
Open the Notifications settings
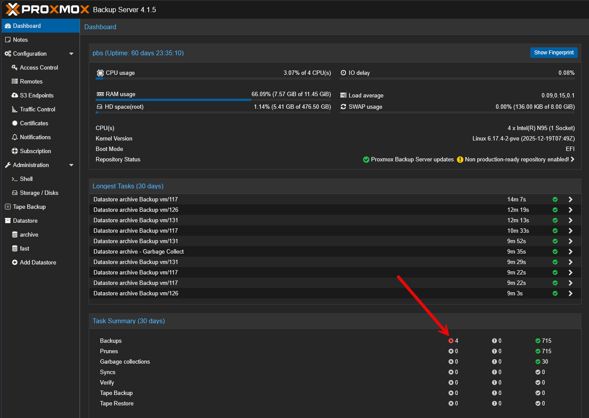click(35, 137)
